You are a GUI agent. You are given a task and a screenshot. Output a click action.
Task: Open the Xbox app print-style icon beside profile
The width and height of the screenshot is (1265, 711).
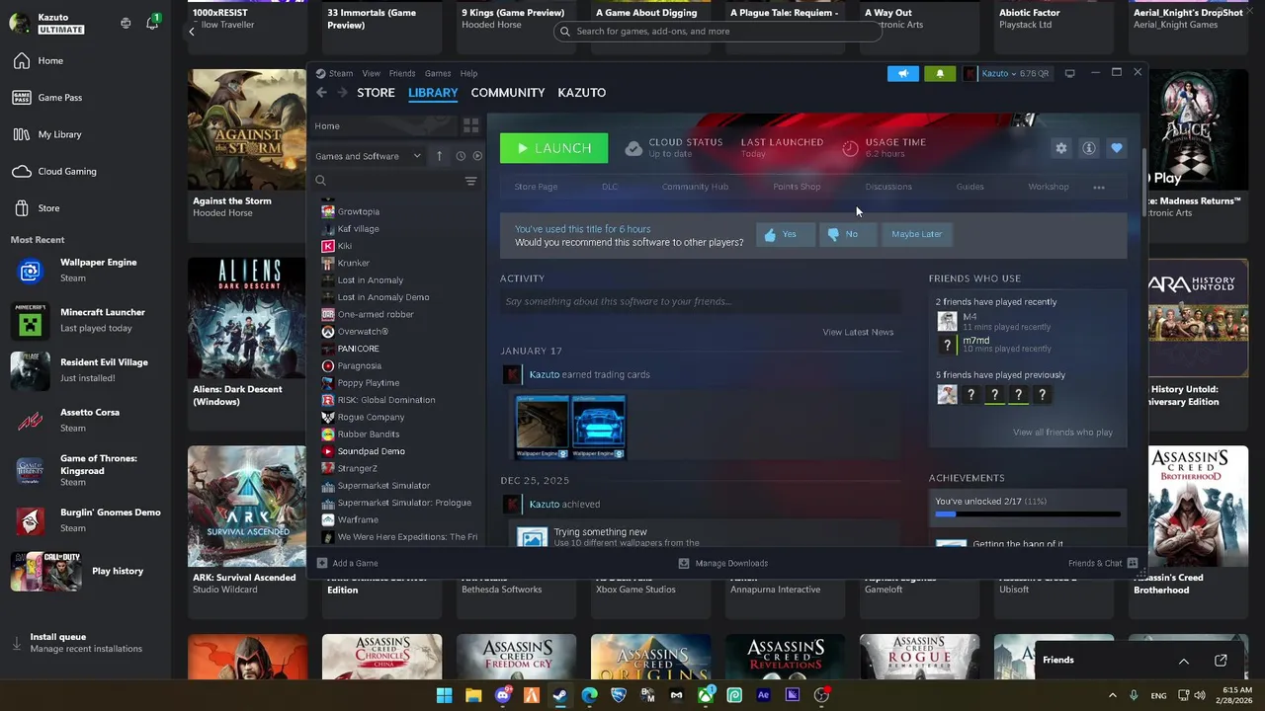[126, 23]
